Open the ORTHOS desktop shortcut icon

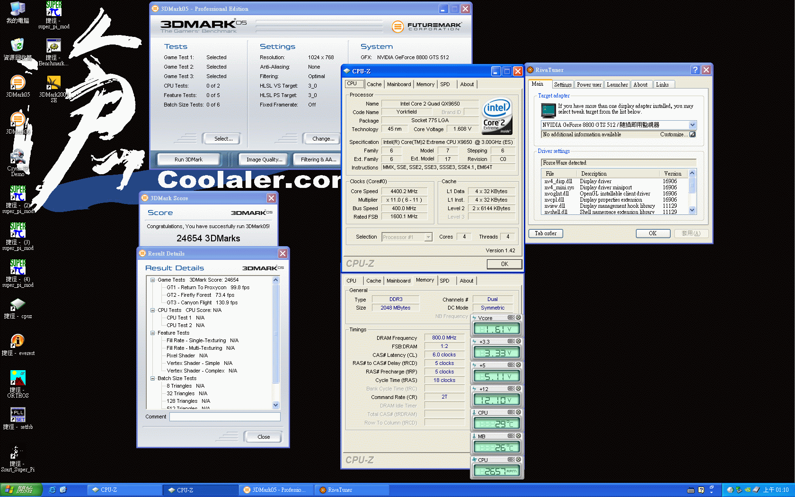[18, 383]
